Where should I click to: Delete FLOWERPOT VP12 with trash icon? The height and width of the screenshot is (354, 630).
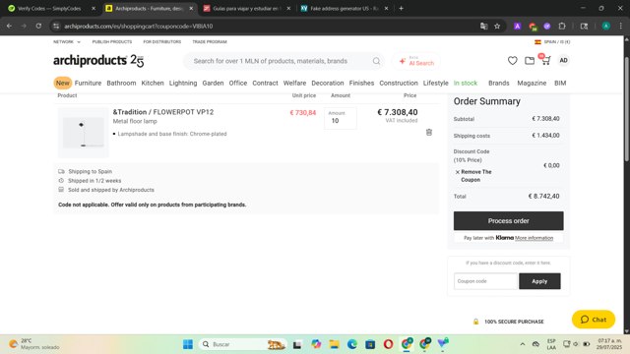point(429,132)
